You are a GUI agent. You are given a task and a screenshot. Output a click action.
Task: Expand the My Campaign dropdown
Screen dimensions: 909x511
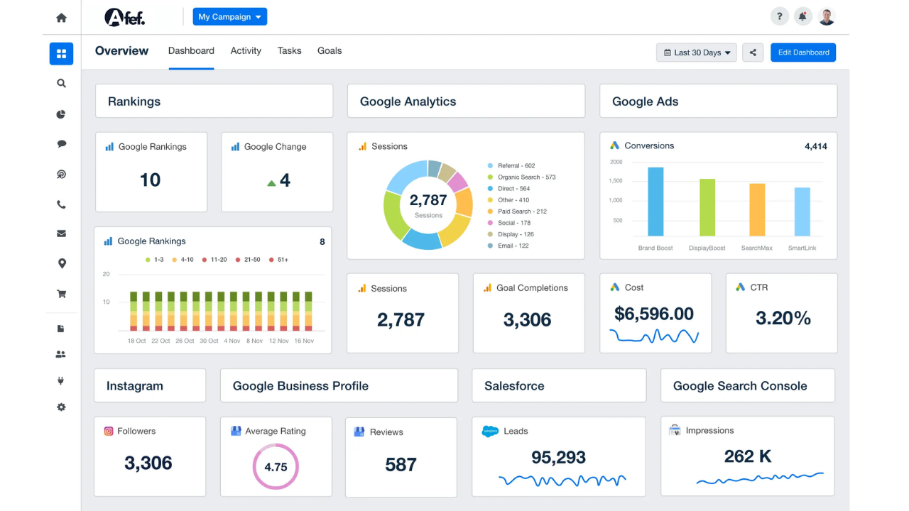(x=229, y=16)
